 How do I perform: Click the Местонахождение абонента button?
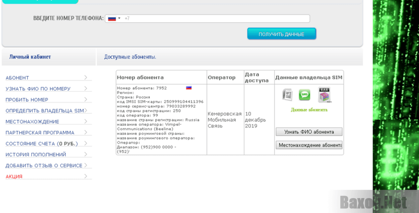[x=309, y=145]
